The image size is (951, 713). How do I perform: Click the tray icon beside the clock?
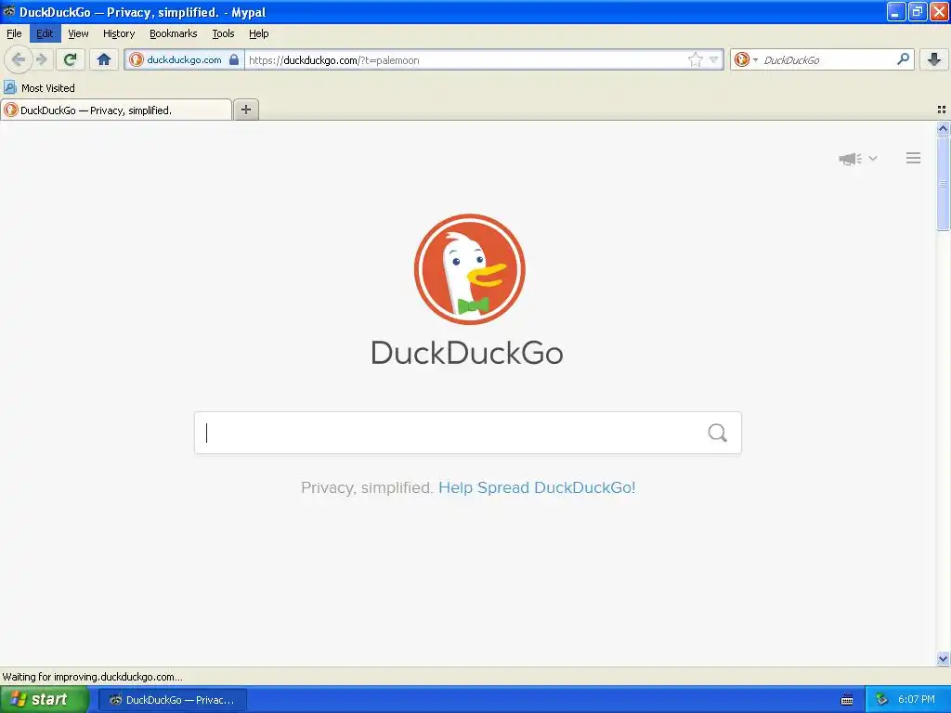(882, 700)
